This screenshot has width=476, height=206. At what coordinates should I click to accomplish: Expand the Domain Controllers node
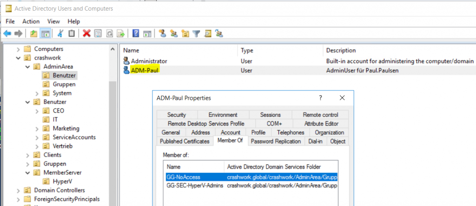18,190
